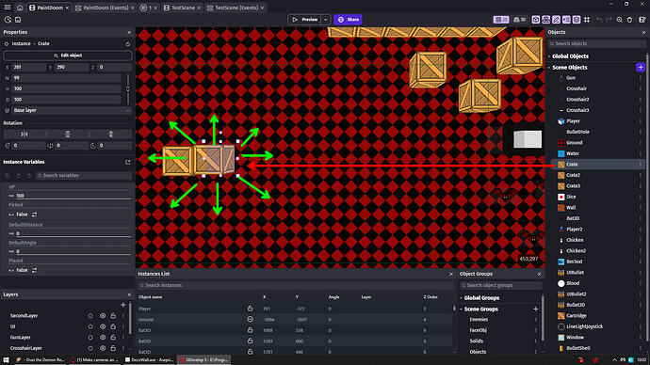Toggle lock on Player instance row

click(x=250, y=309)
